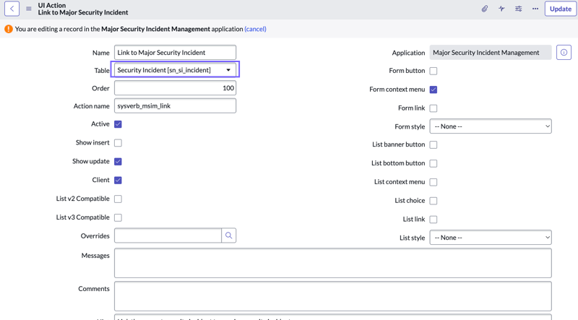The image size is (578, 320).
Task: Open the List style dropdown
Action: pos(491,238)
